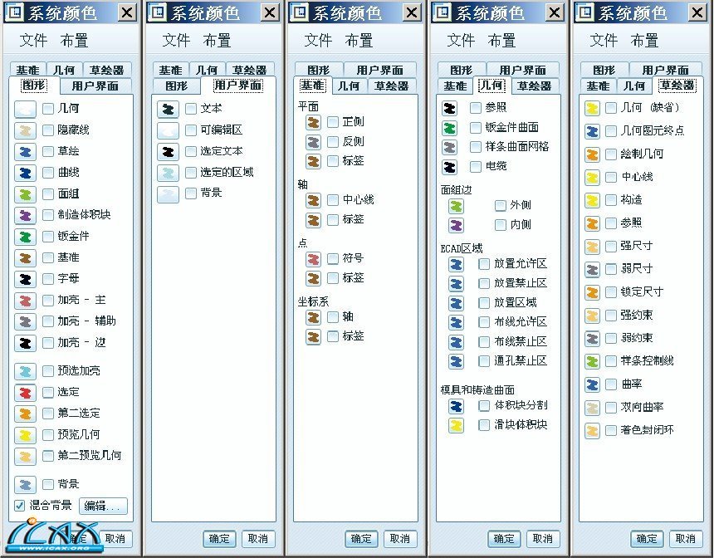The width and height of the screenshot is (714, 558).
Task: Click the 编辑 button next to 混合背景
Action: pyautogui.click(x=101, y=507)
